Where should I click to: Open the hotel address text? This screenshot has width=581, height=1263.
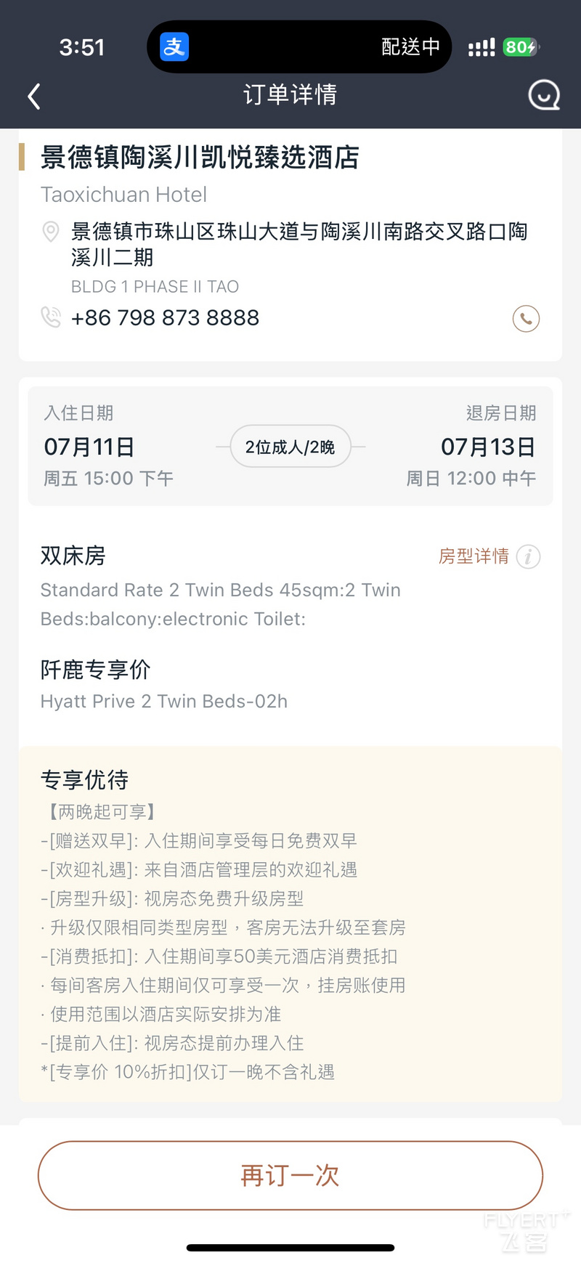299,244
